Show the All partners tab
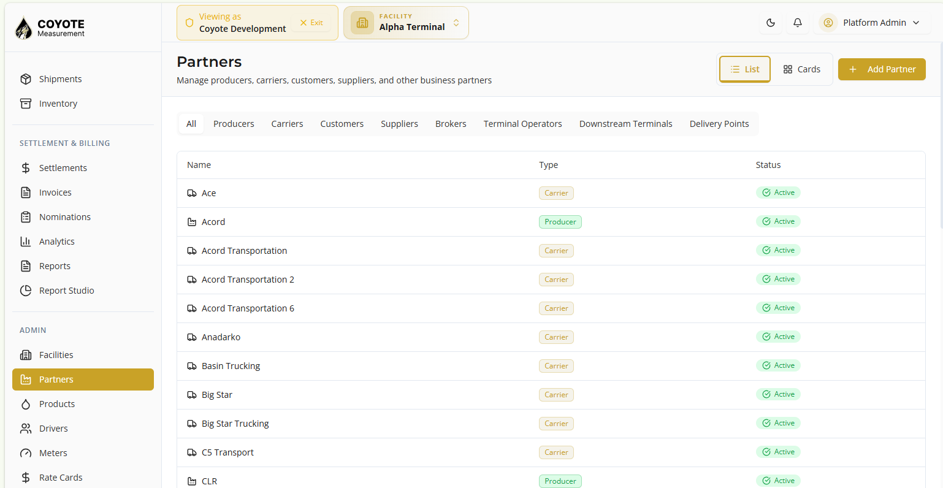This screenshot has width=943, height=488. pos(191,124)
